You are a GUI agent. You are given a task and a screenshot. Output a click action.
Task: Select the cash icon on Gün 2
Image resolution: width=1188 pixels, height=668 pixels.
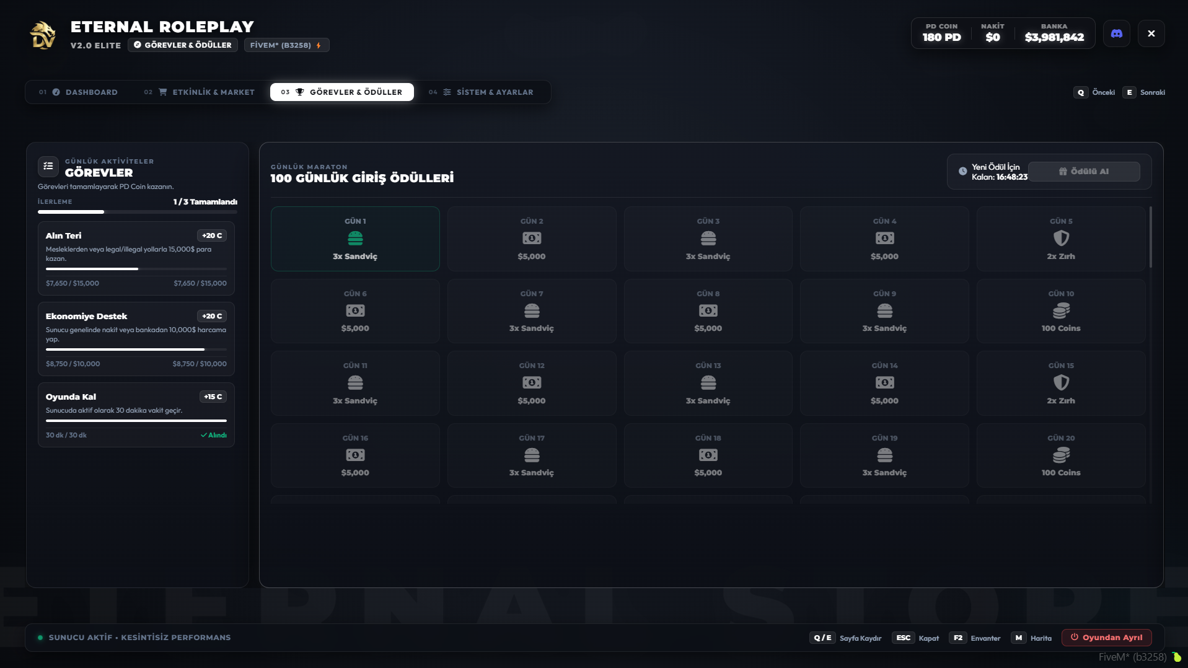[x=532, y=238]
